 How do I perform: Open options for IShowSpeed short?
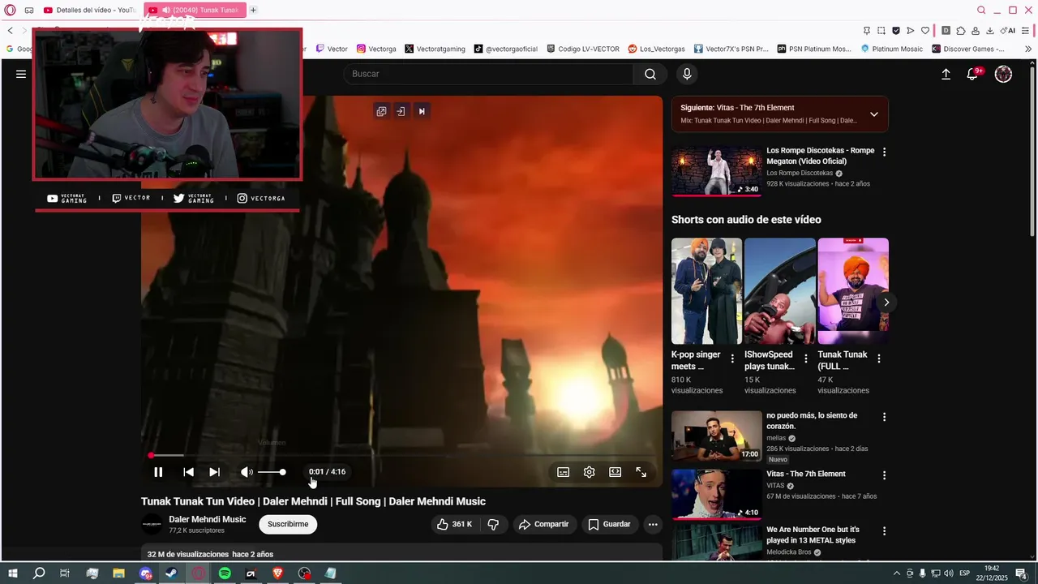[x=805, y=359]
